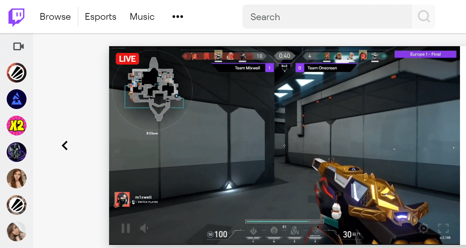The width and height of the screenshot is (466, 248).
Task: Go to the Esports section
Action: tap(101, 17)
